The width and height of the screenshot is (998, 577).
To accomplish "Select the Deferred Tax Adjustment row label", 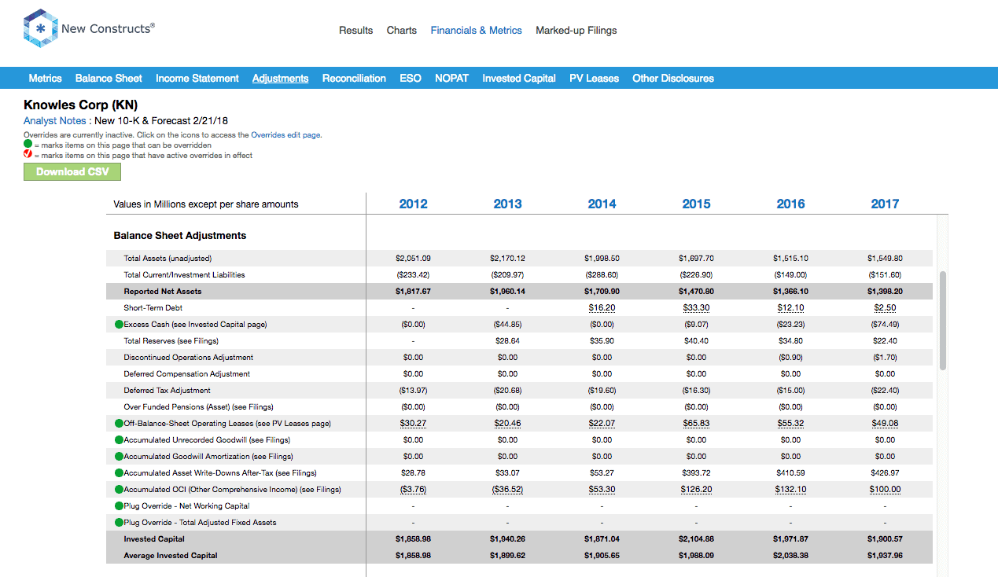I will pos(167,391).
